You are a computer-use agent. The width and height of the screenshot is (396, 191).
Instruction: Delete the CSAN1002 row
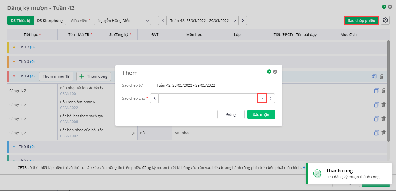click(x=384, y=133)
